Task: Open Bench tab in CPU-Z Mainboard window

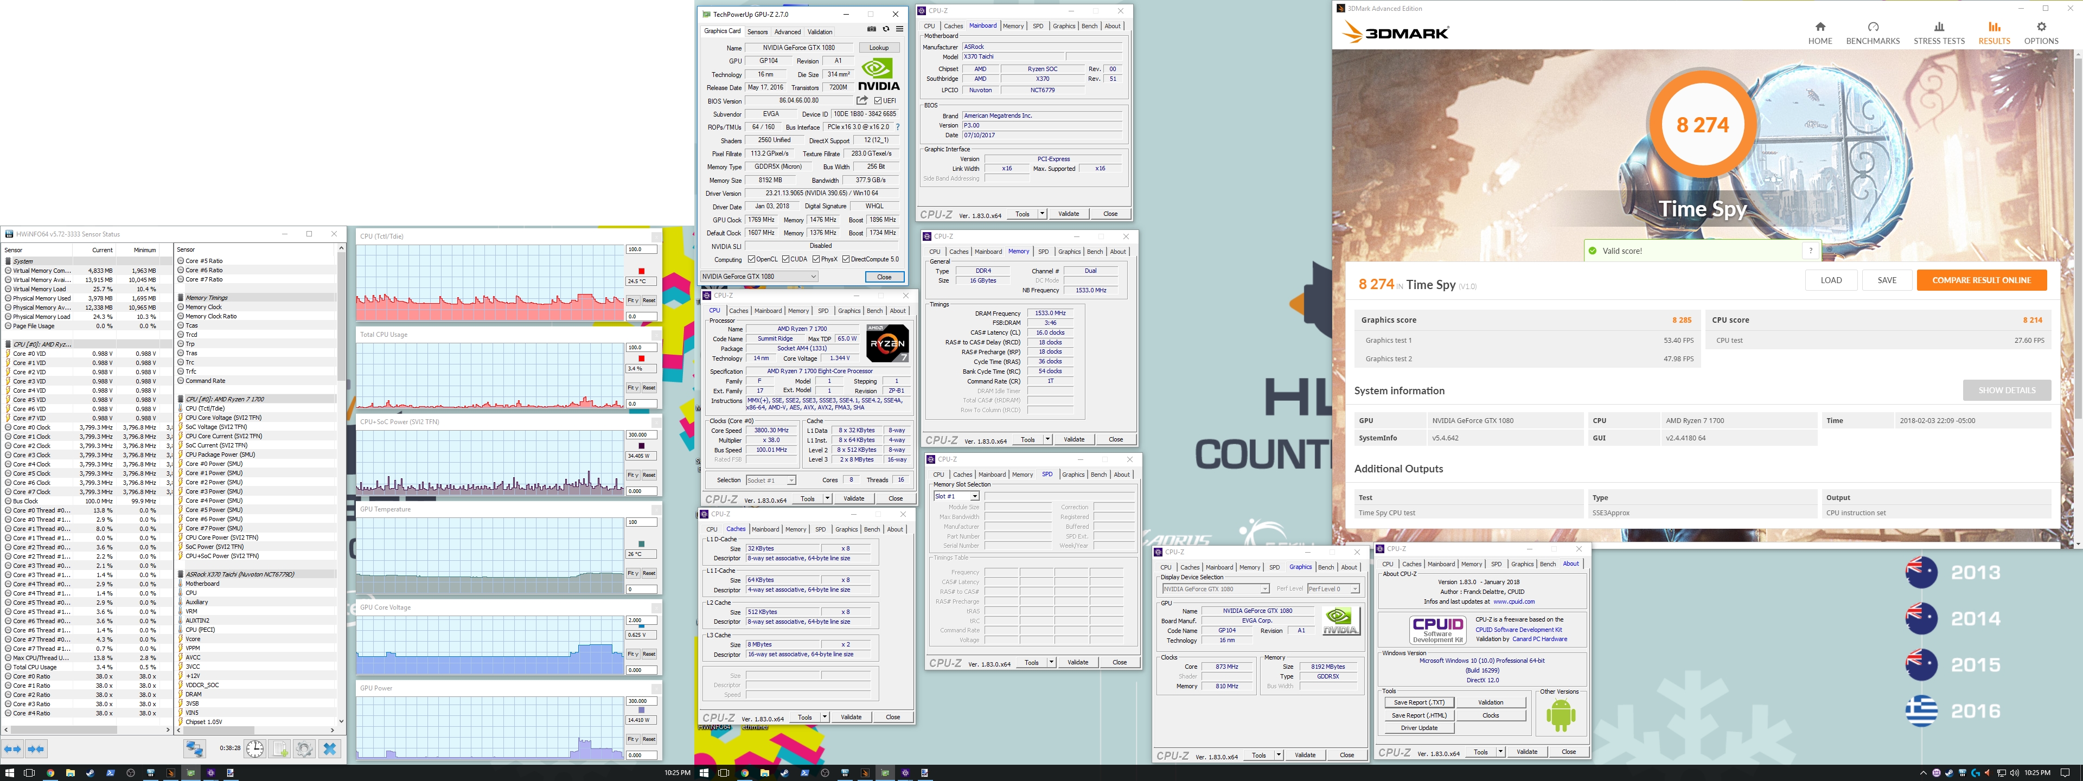Action: (x=1089, y=26)
